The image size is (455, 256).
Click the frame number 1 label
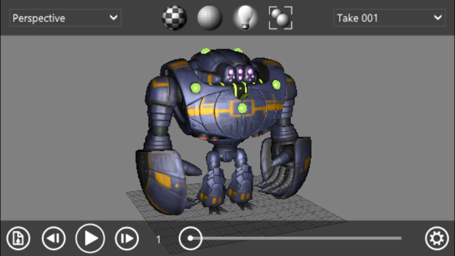pos(158,239)
